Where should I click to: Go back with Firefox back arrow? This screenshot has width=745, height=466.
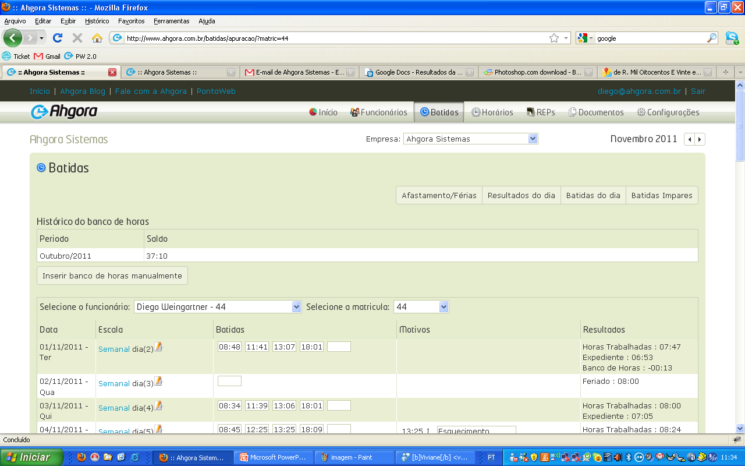pos(12,38)
